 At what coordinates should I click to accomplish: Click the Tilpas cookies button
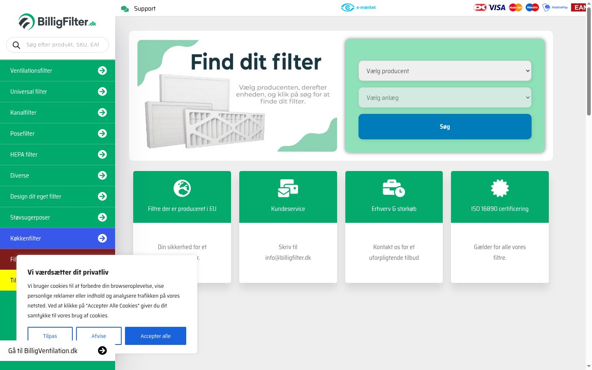click(50, 336)
